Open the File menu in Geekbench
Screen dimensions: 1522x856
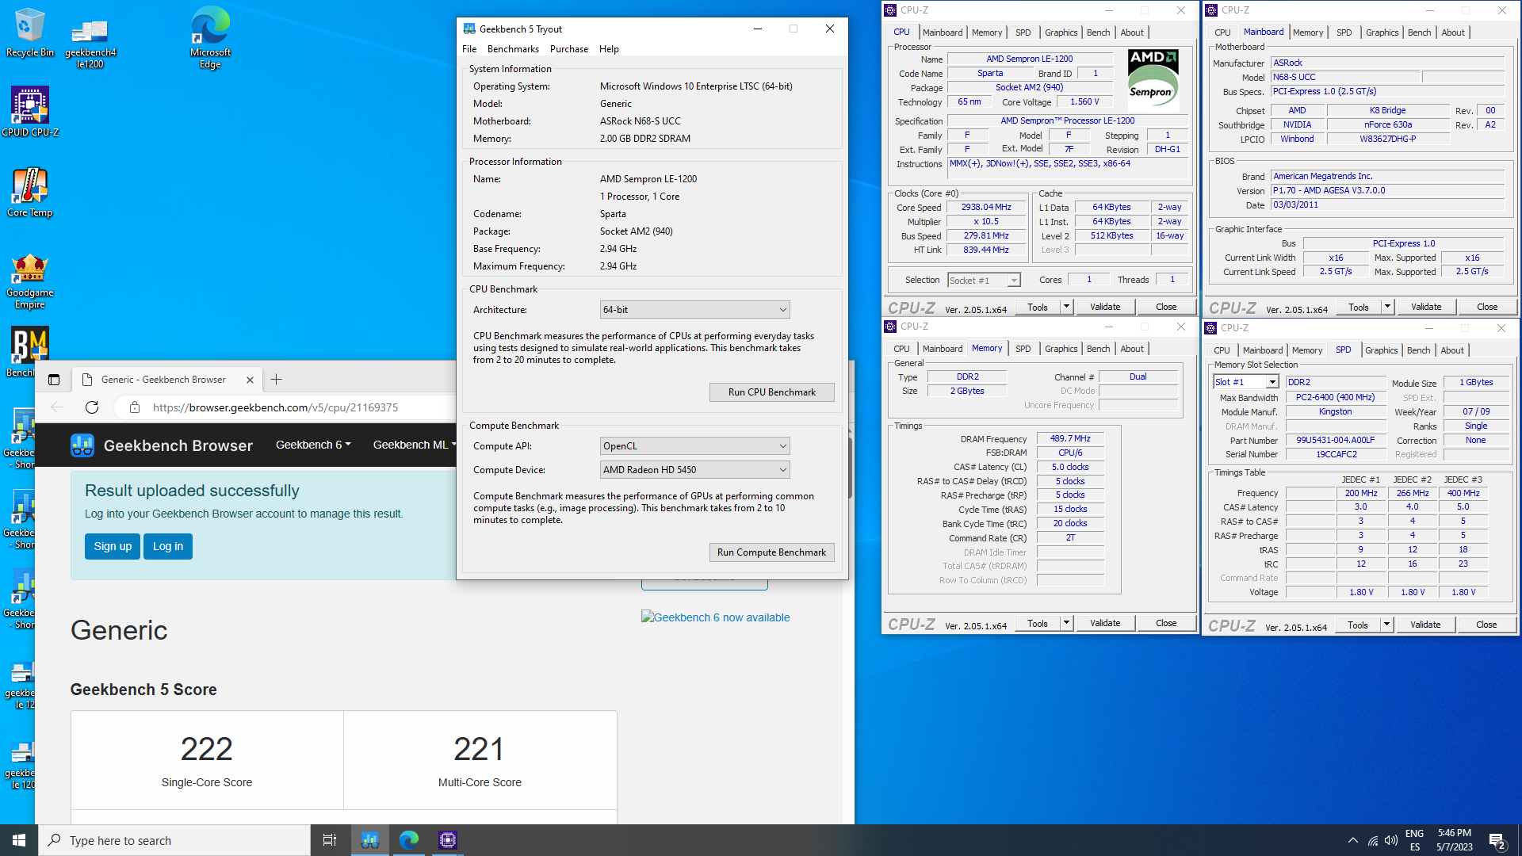click(469, 49)
